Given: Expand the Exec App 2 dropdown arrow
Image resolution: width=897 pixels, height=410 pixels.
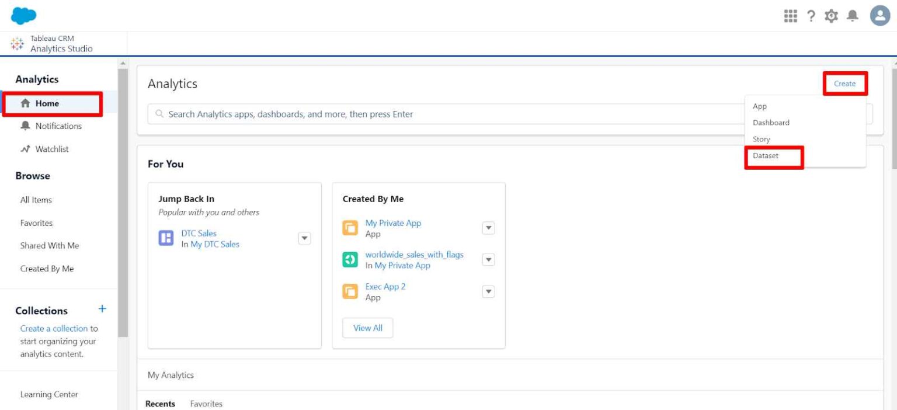Looking at the screenshot, I should (x=489, y=291).
